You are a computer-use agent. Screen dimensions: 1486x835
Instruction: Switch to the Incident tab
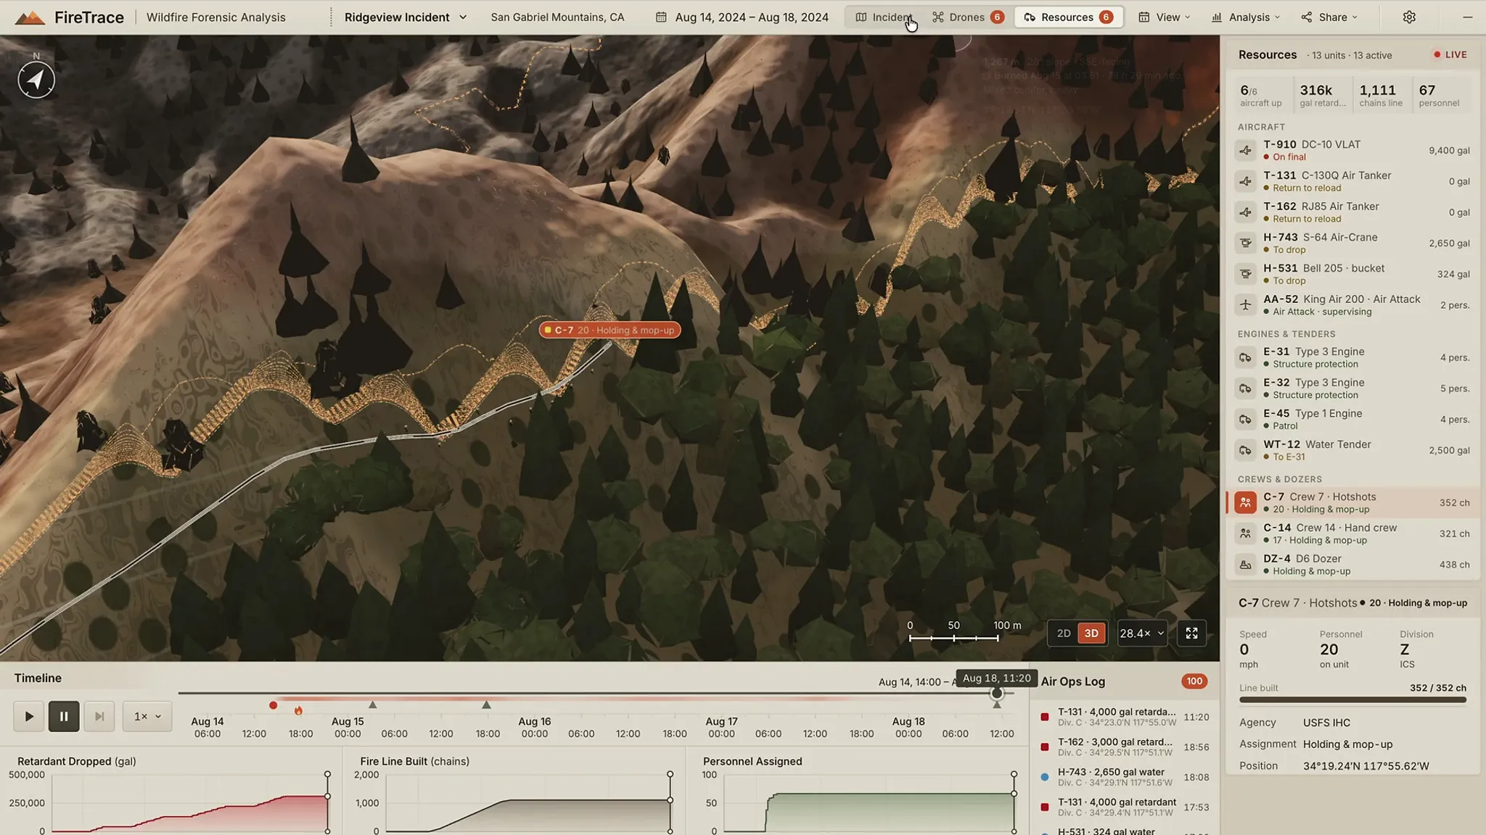[x=884, y=17]
